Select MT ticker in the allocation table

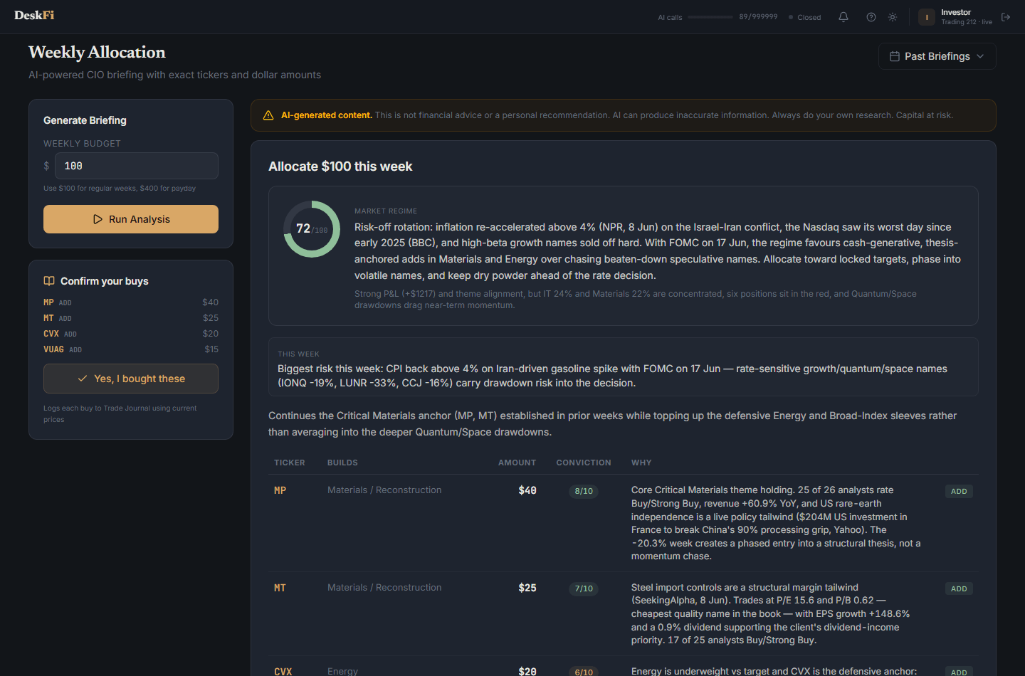click(280, 588)
